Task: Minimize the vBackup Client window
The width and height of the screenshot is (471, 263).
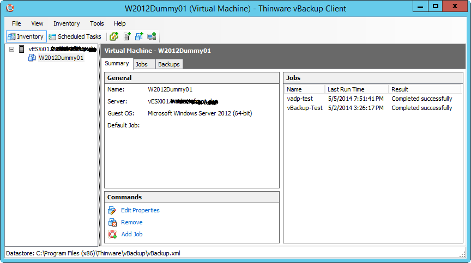Action: [x=420, y=6]
